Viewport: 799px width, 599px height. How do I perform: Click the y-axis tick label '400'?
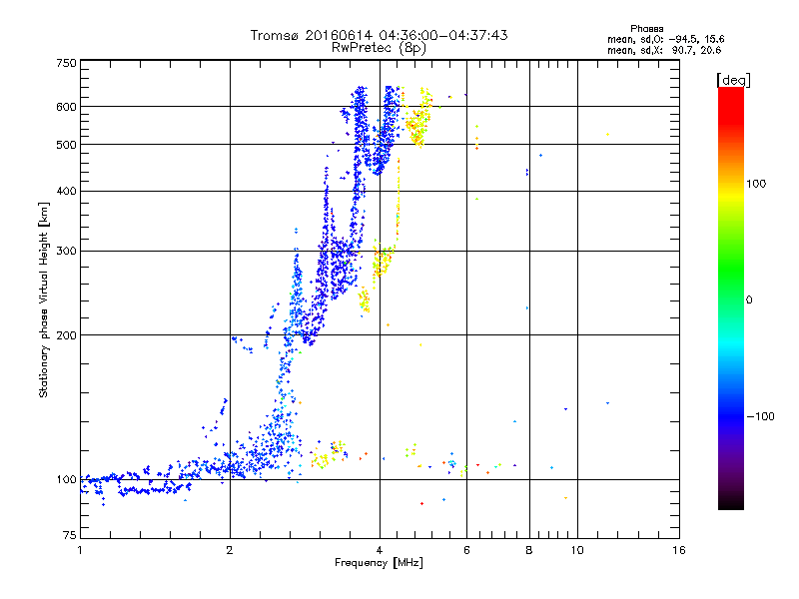click(x=66, y=191)
